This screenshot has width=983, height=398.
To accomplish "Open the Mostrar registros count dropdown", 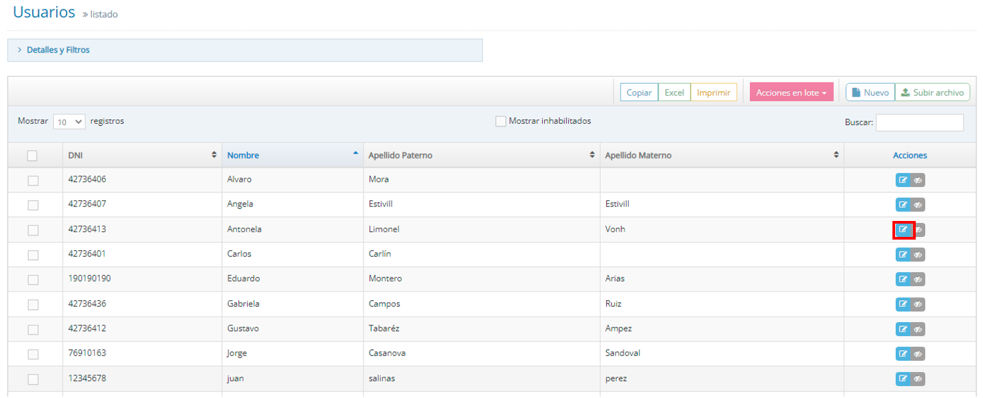I will [69, 122].
